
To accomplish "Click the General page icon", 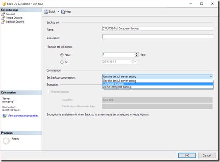I will pyautogui.click(x=3, y=14).
